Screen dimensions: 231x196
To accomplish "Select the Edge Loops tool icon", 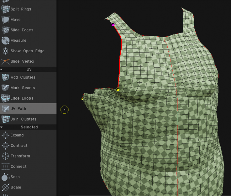I will 5,98.
